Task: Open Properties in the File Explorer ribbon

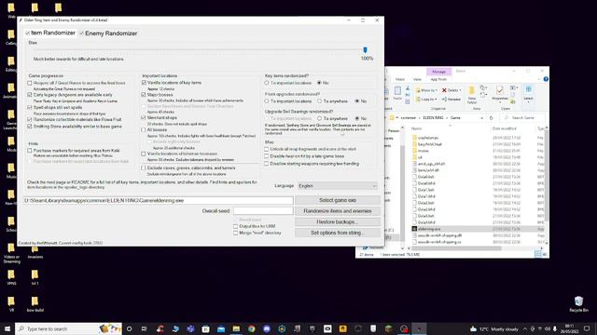Action: pos(499,95)
